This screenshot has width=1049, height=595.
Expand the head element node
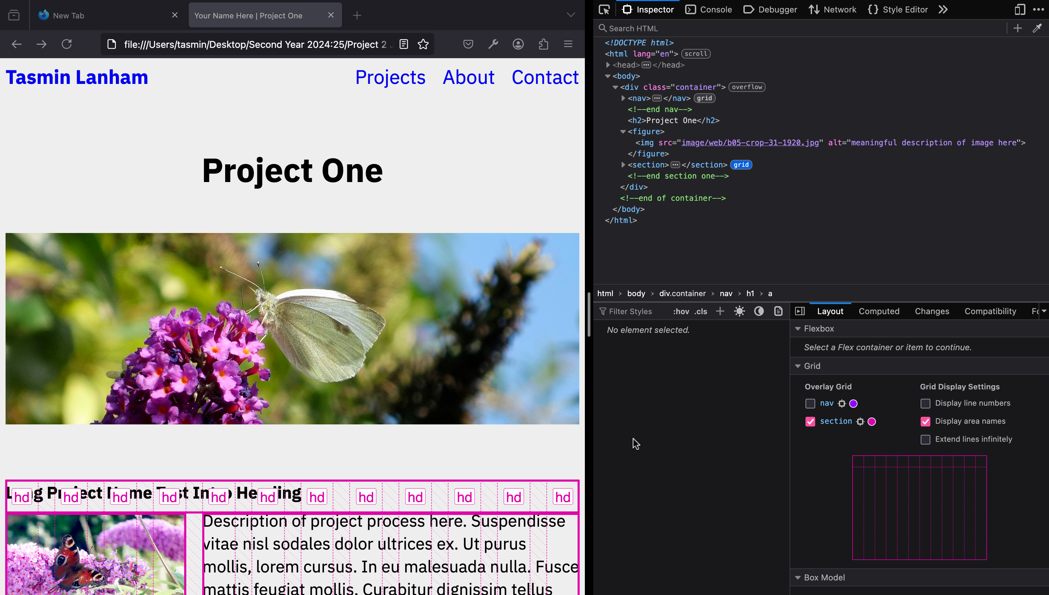[x=608, y=65]
